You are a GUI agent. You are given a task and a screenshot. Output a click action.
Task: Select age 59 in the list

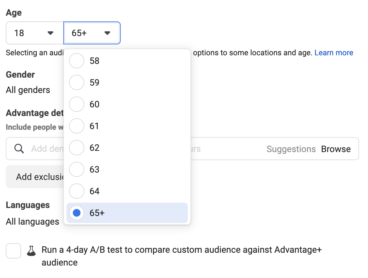coord(76,82)
